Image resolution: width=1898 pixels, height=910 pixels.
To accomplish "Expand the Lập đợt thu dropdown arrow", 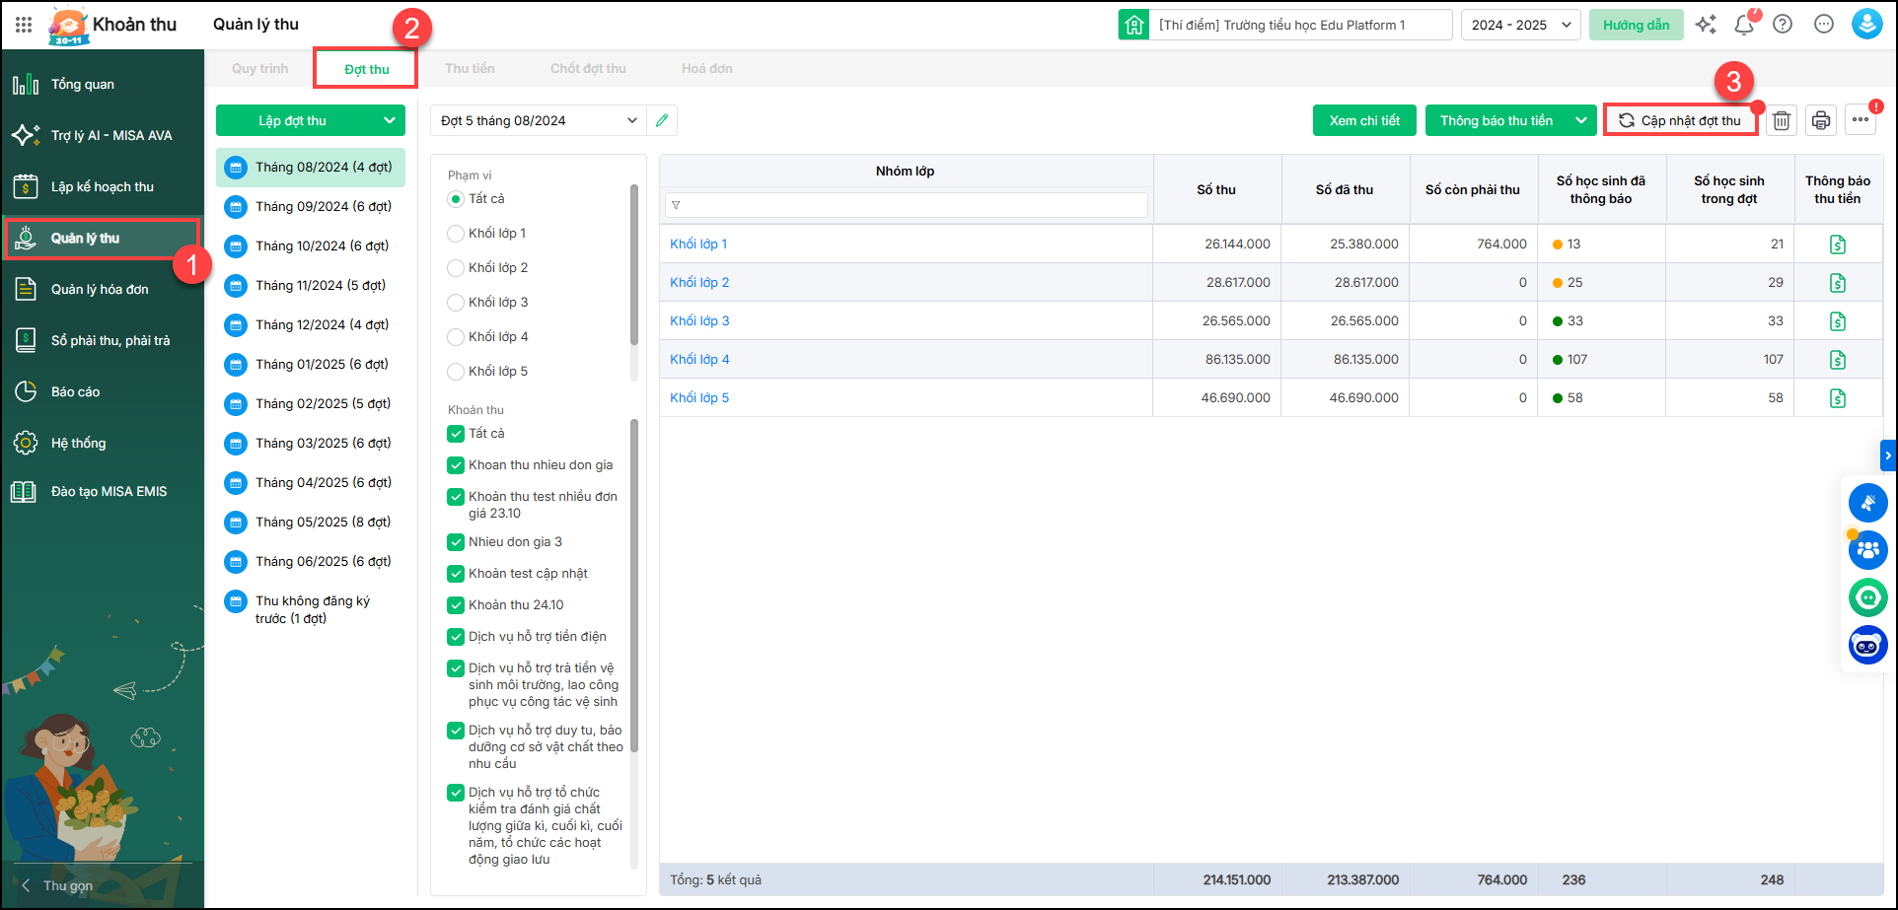I will point(390,120).
